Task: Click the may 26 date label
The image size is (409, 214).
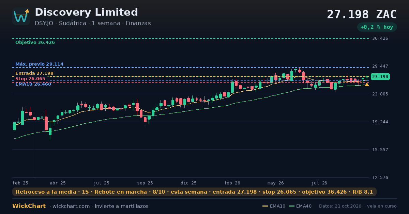Action: click(x=276, y=183)
